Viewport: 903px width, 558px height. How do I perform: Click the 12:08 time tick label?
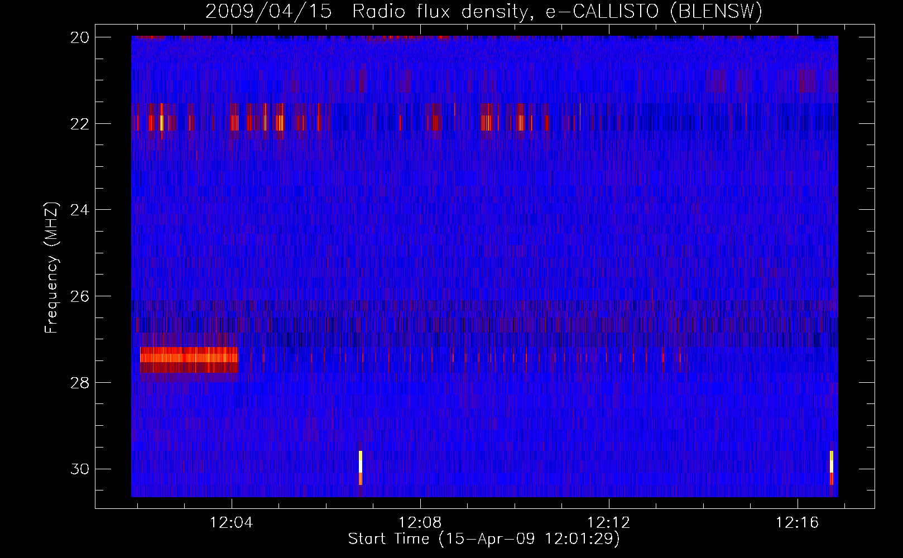coord(420,522)
